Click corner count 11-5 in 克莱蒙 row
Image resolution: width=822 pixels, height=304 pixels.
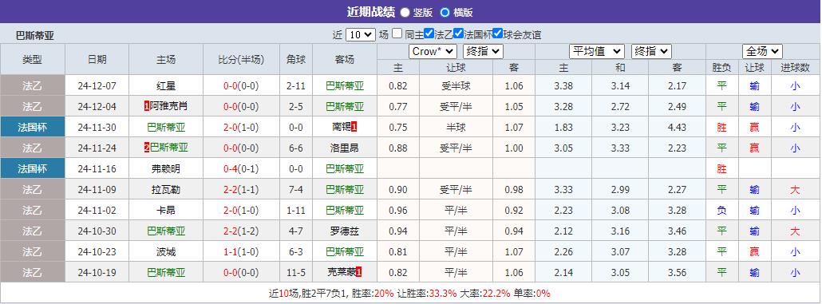[x=296, y=273]
